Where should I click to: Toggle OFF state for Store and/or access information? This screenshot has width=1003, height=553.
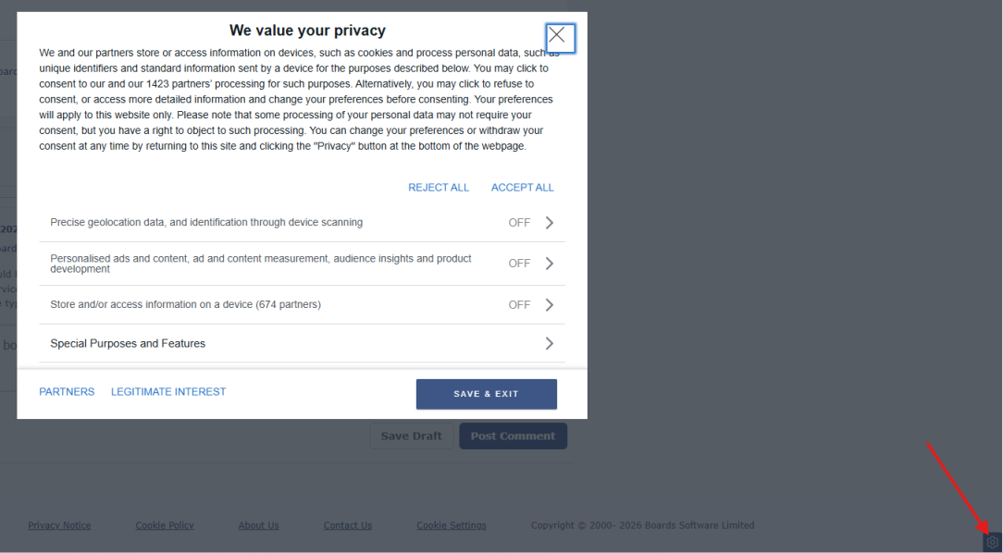point(519,305)
